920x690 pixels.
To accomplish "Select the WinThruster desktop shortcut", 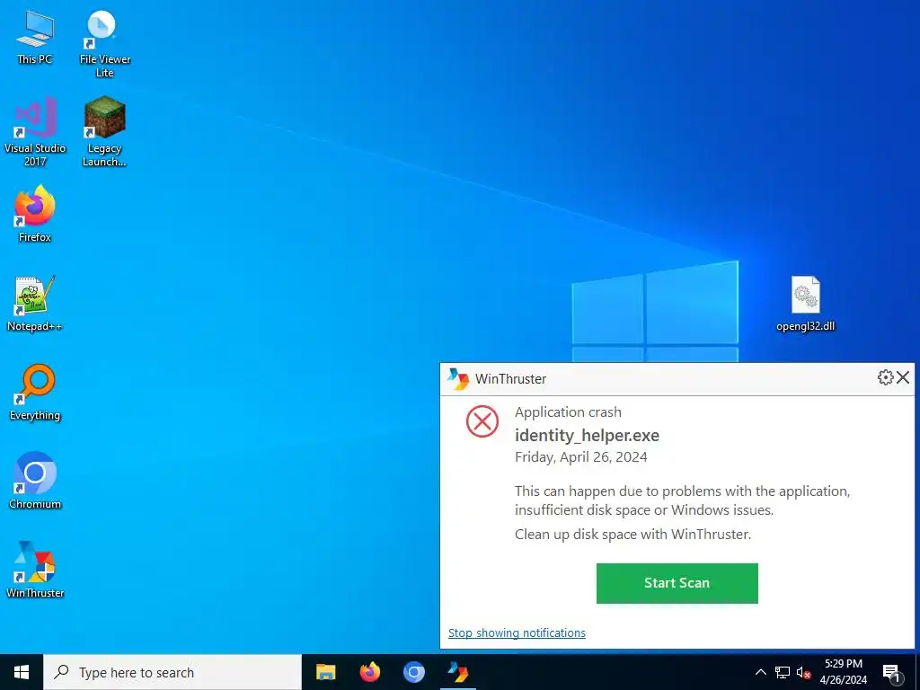I will [35, 570].
